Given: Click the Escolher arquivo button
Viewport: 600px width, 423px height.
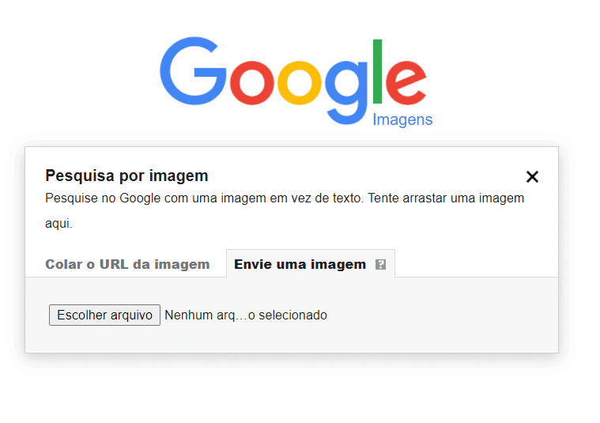Looking at the screenshot, I should (104, 315).
